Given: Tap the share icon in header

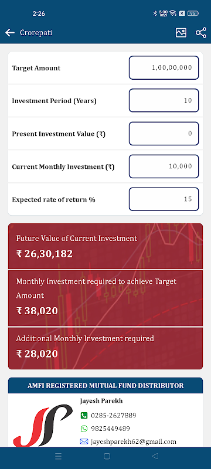Looking at the screenshot, I should pyautogui.click(x=201, y=33).
